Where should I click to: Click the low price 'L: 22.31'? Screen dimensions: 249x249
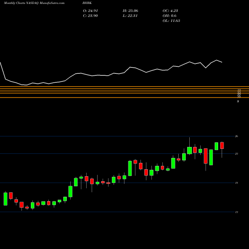pos(130,16)
